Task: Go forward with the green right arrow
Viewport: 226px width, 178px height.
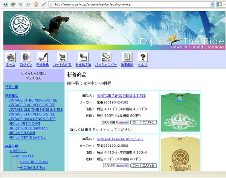Action: click(x=21, y=4)
